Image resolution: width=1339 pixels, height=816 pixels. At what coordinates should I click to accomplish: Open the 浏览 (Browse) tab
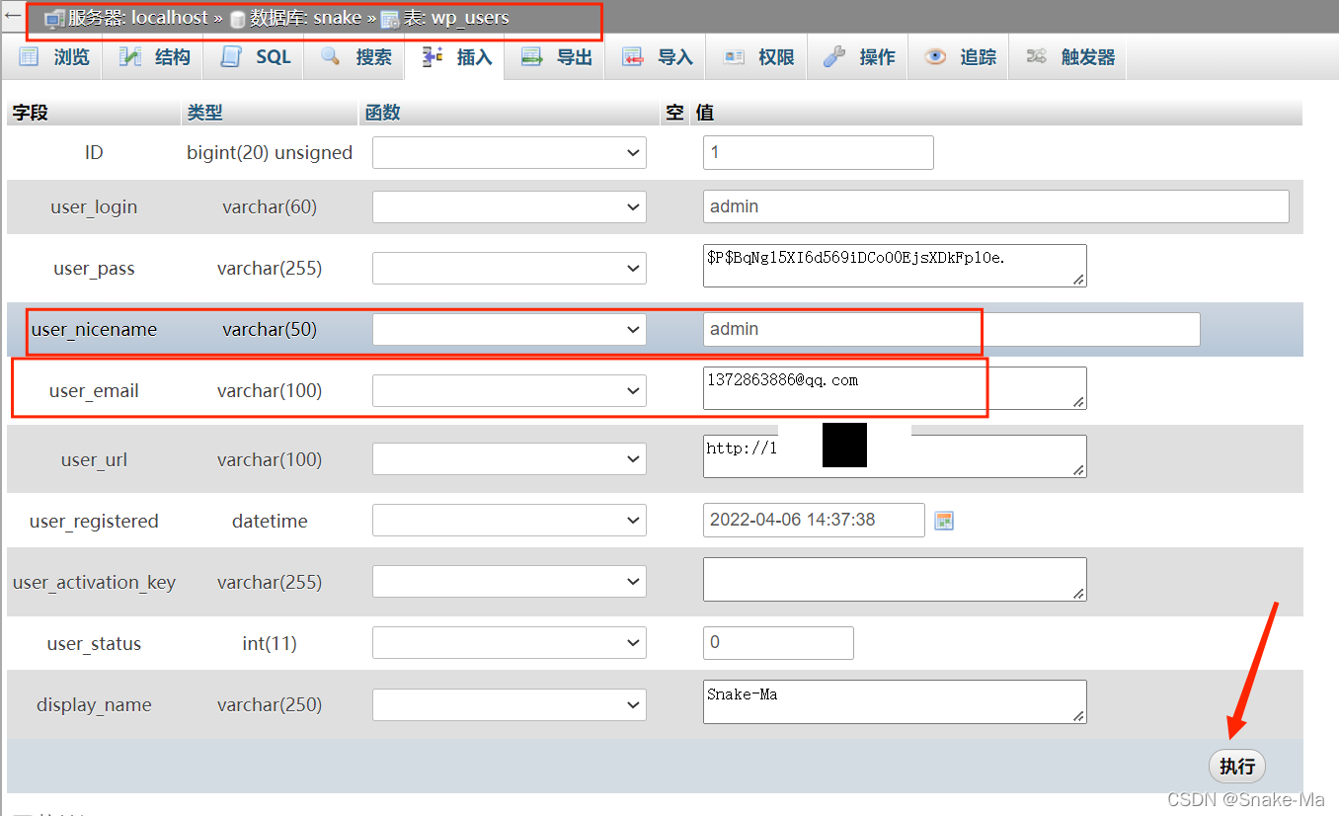pos(54,57)
